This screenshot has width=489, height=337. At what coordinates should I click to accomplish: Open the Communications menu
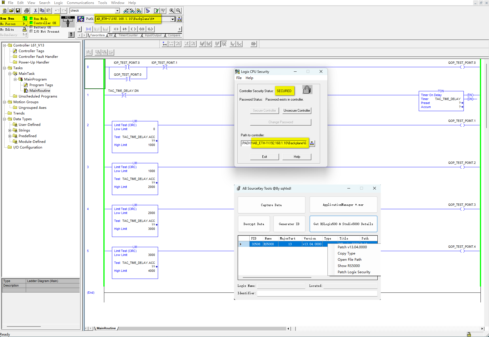pyautogui.click(x=80, y=3)
